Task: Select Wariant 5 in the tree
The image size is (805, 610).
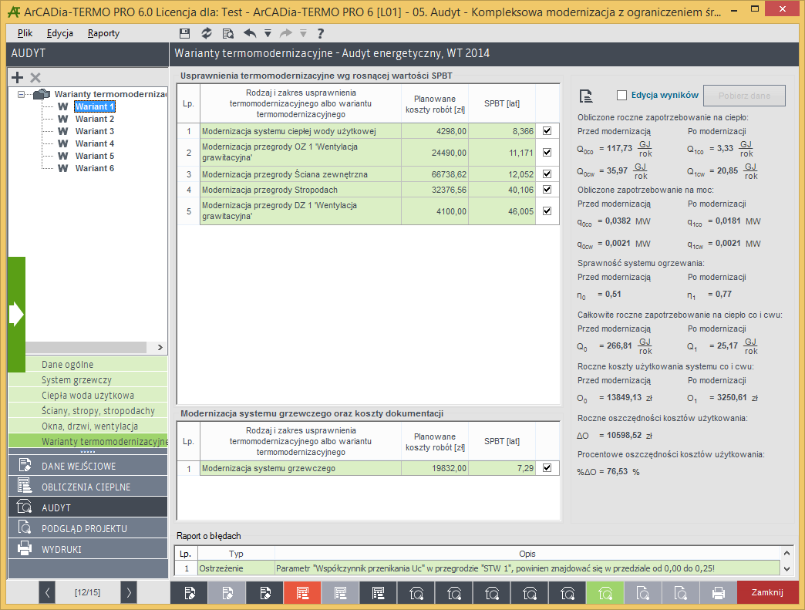Action: (95, 156)
